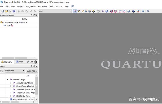Float the Tasks panel

[34, 66]
